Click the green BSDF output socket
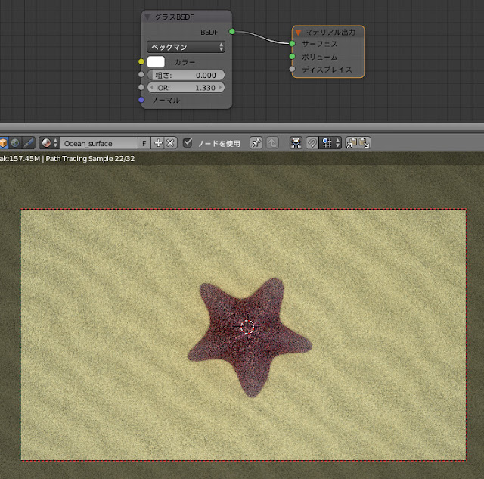Viewport: 484px width, 479px height. point(232,32)
